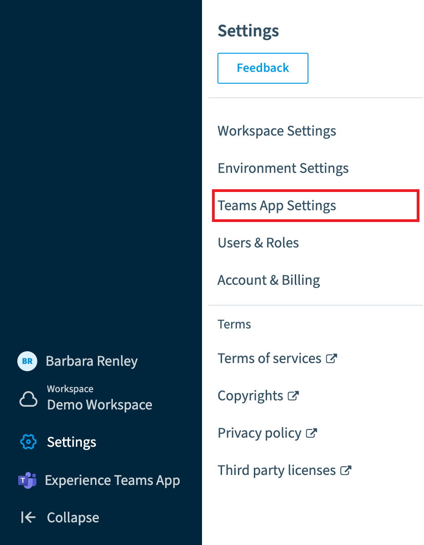Image resolution: width=424 pixels, height=545 pixels.
Task: Open the Copyrights link
Action: pos(250,396)
